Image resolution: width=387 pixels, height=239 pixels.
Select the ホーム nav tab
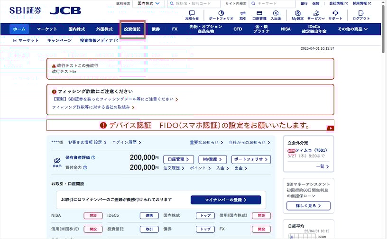(x=19, y=29)
